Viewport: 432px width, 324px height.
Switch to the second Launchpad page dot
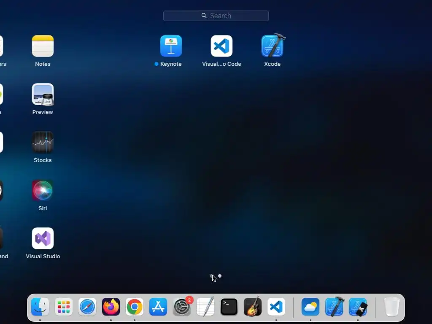[219, 276]
